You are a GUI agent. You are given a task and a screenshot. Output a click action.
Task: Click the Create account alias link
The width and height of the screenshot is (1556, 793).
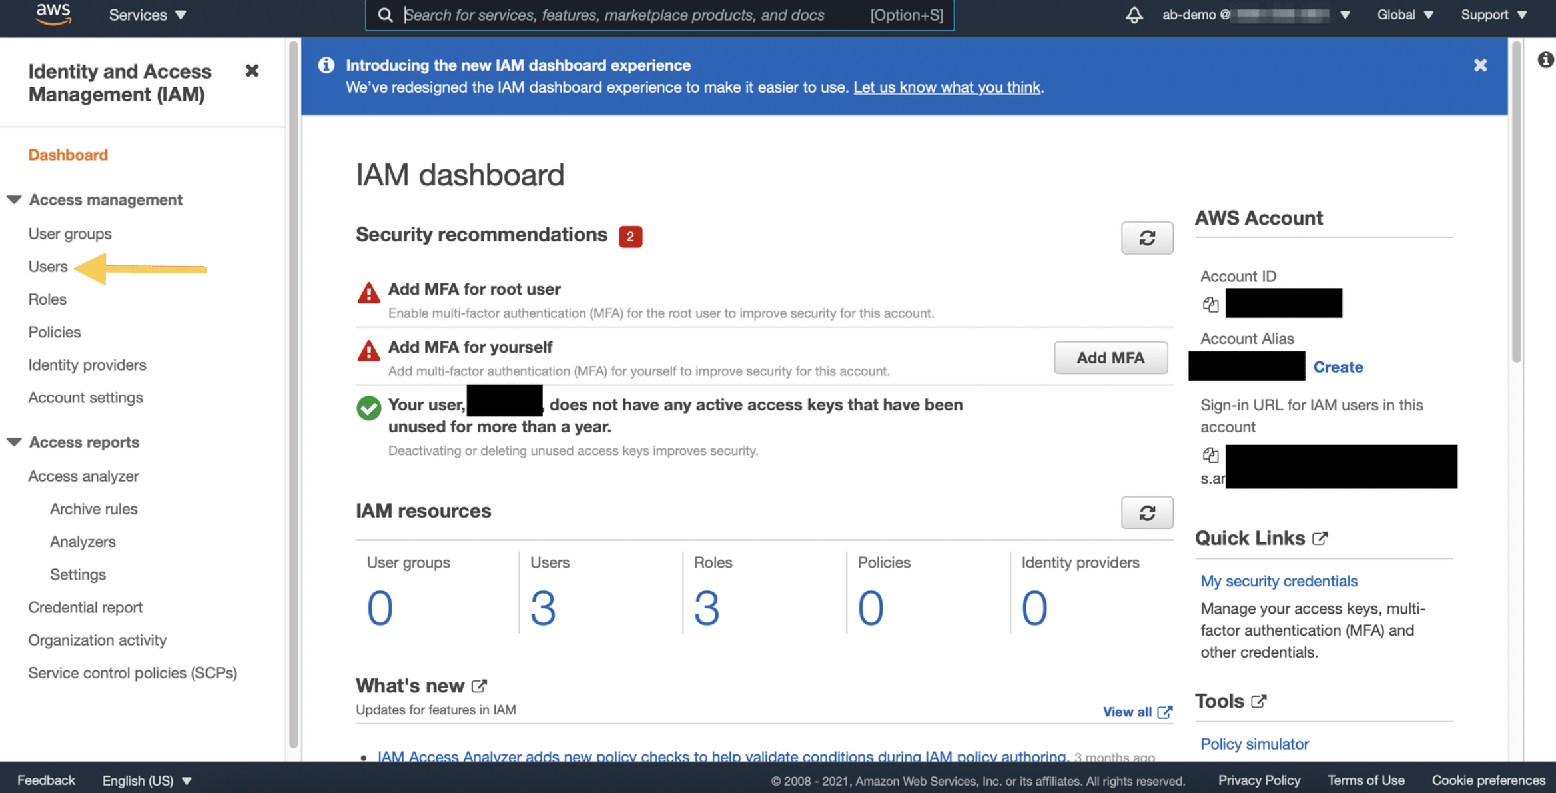pos(1338,367)
